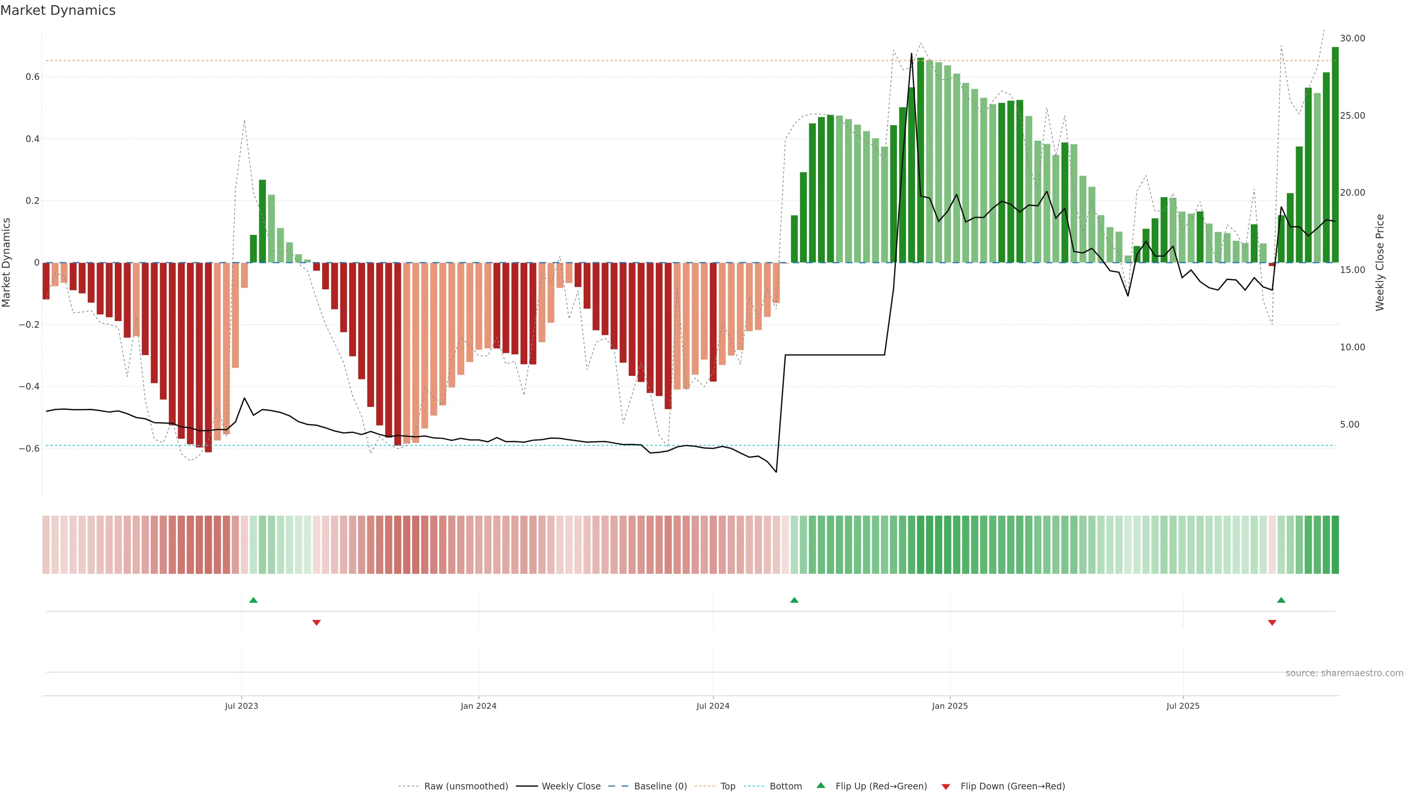This screenshot has height=799, width=1422.
Task: Toggle the Bottom legend entry
Action: coord(785,786)
